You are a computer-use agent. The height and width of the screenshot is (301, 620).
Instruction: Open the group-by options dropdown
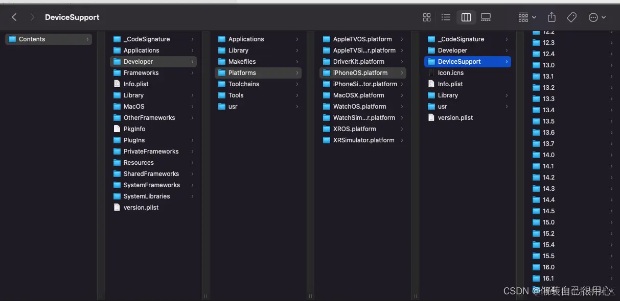[x=527, y=17]
